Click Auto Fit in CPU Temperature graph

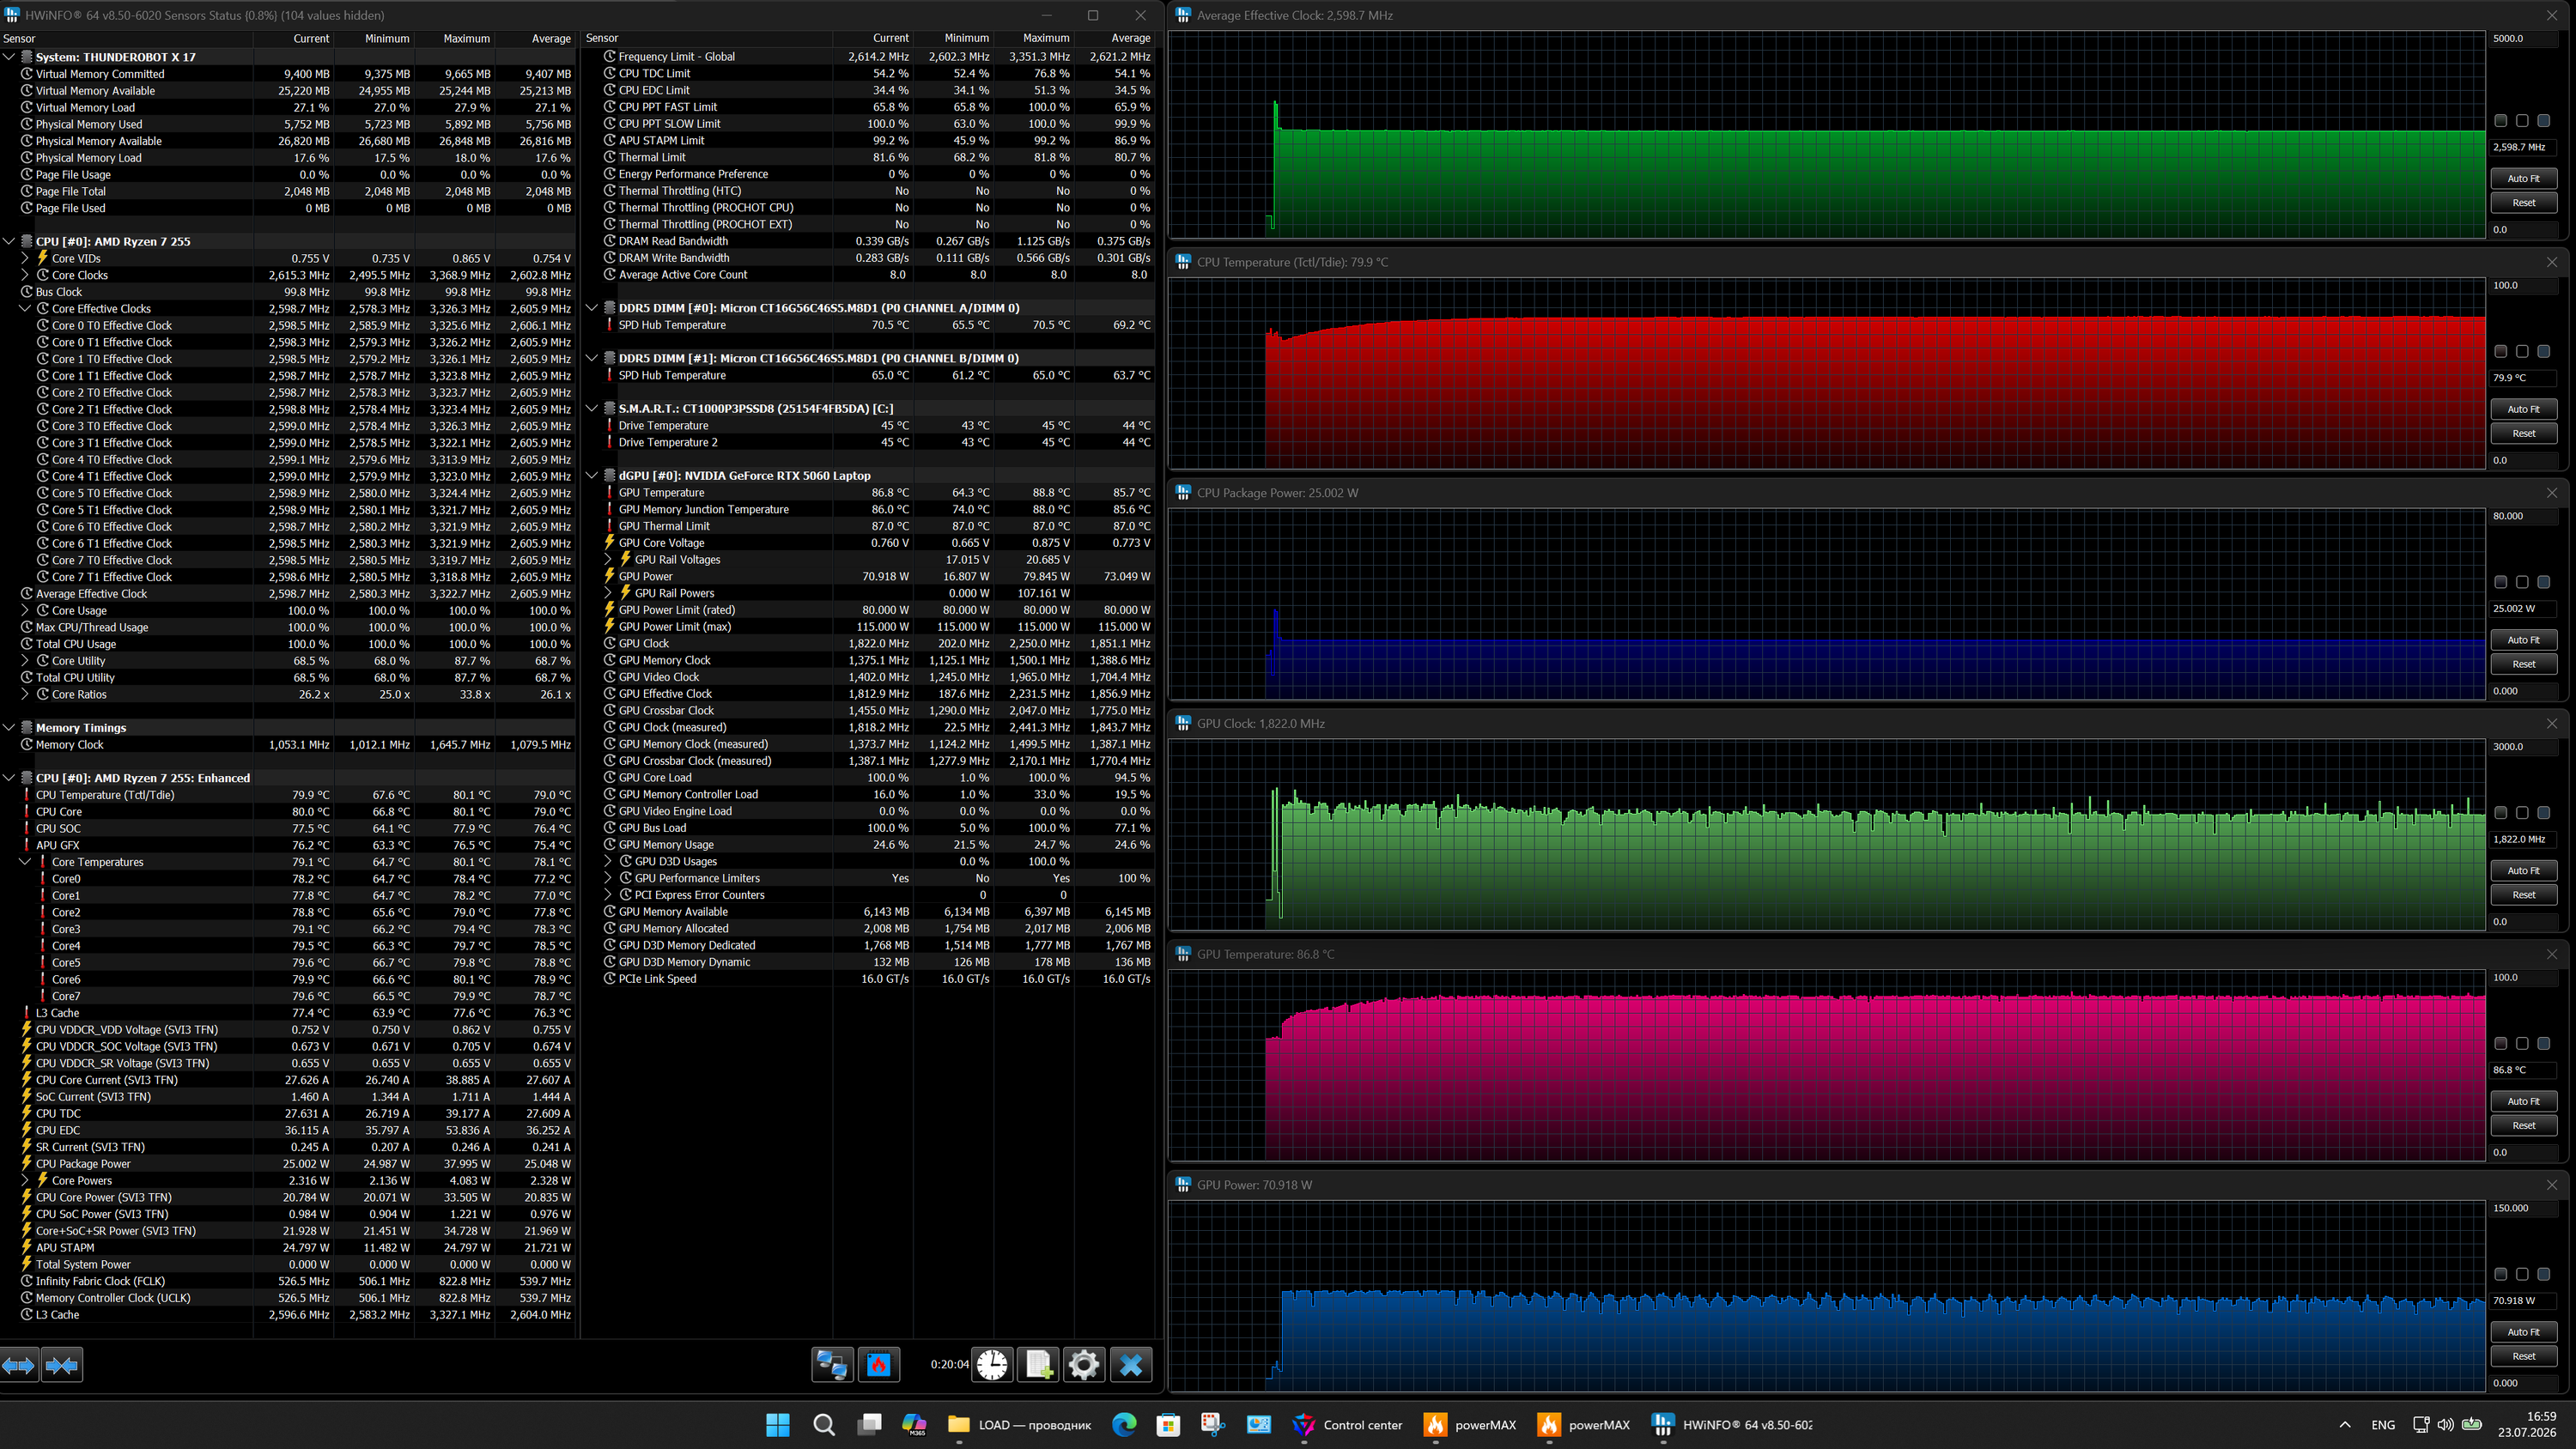pos(2523,410)
